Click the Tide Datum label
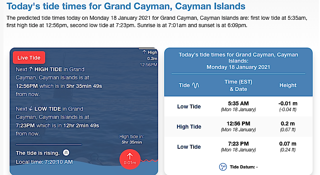The image size is (320, 175). [x=243, y=167]
